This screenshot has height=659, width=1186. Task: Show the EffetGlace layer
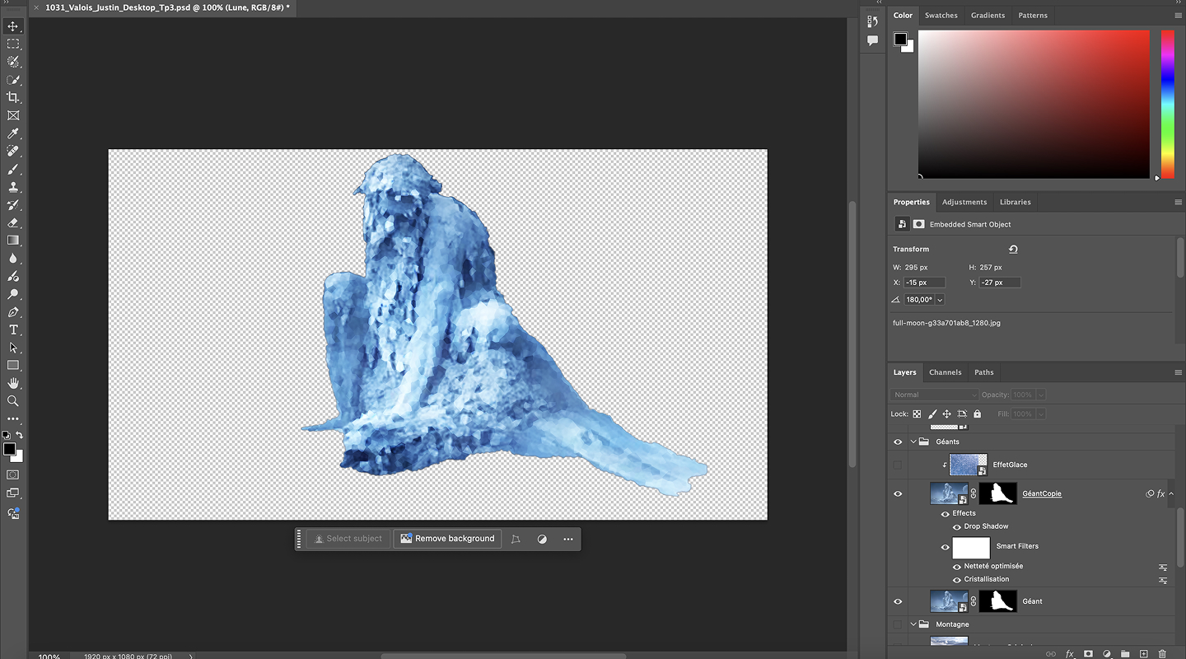[898, 465]
